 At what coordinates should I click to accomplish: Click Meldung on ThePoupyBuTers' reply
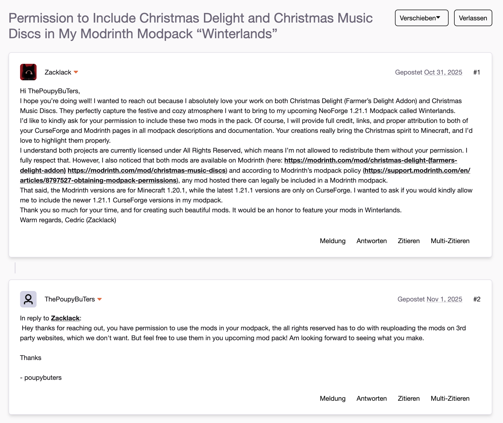333,399
